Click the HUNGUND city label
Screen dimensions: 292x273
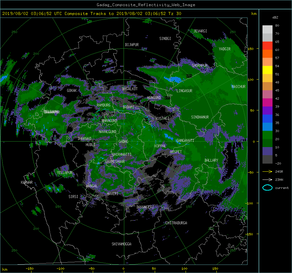click(x=154, y=98)
